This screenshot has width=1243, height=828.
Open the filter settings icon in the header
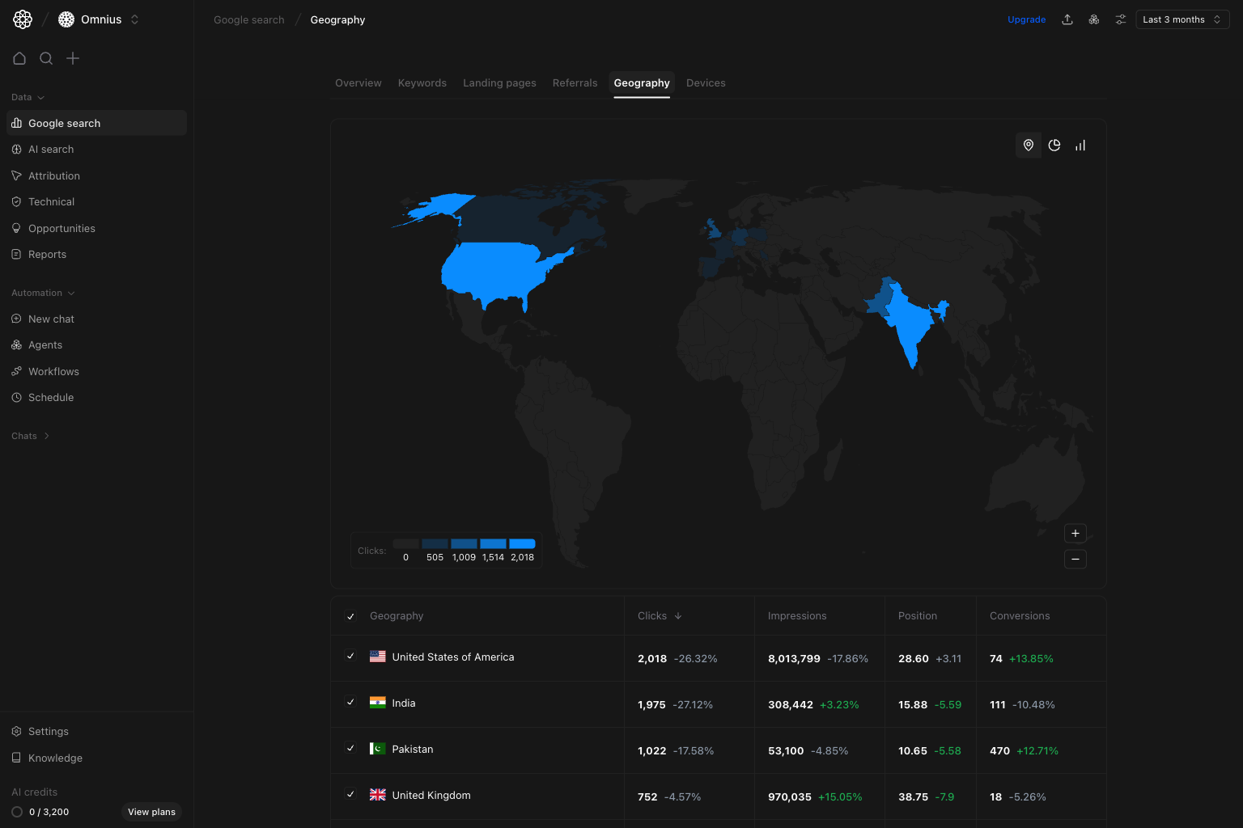[1120, 19]
